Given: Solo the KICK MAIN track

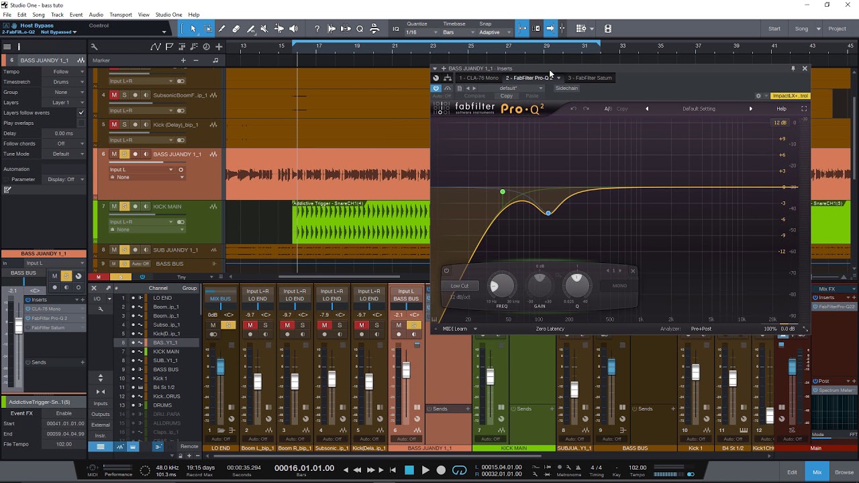Looking at the screenshot, I should point(124,207).
